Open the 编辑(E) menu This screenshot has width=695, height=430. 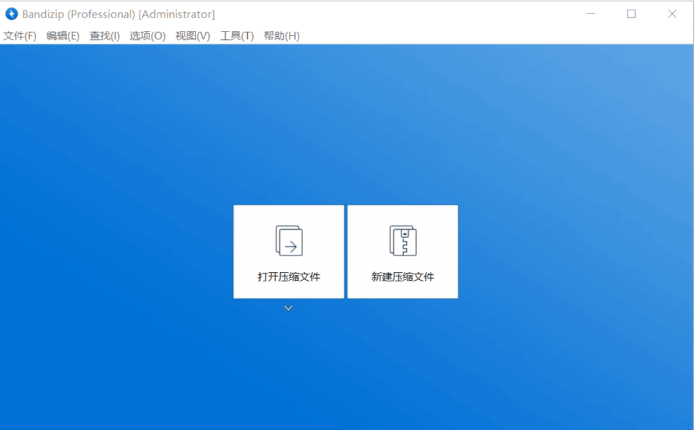[x=63, y=36]
